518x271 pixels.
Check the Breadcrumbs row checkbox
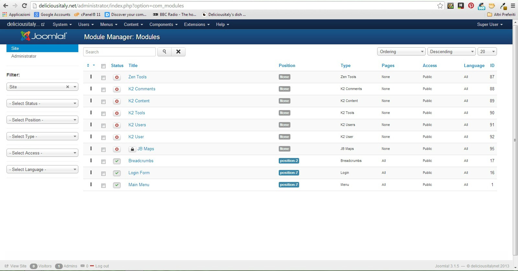click(x=104, y=162)
